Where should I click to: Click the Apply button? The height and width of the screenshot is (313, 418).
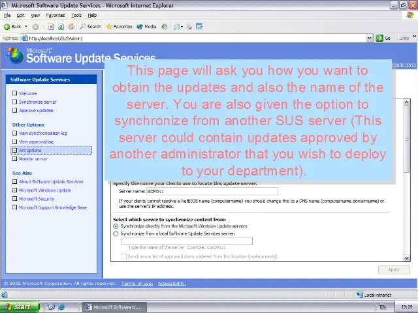click(x=394, y=269)
